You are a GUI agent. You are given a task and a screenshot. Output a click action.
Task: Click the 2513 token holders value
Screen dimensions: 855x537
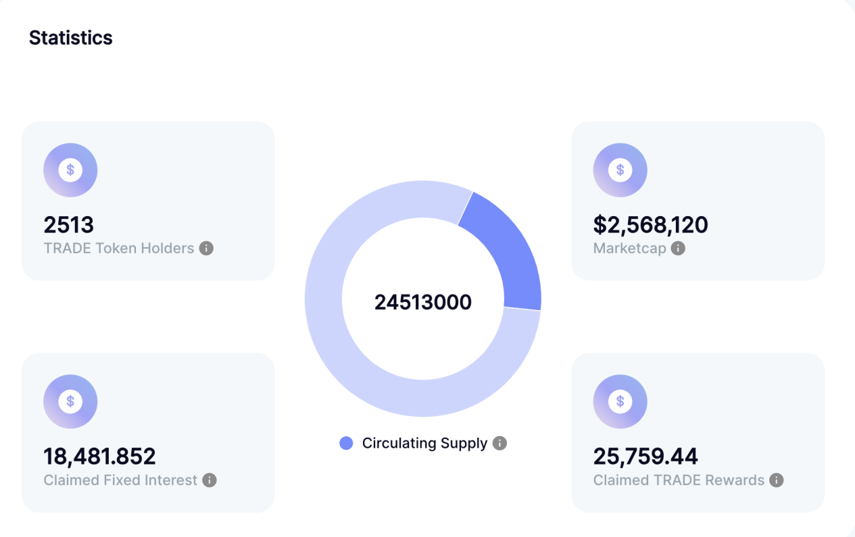(x=69, y=225)
